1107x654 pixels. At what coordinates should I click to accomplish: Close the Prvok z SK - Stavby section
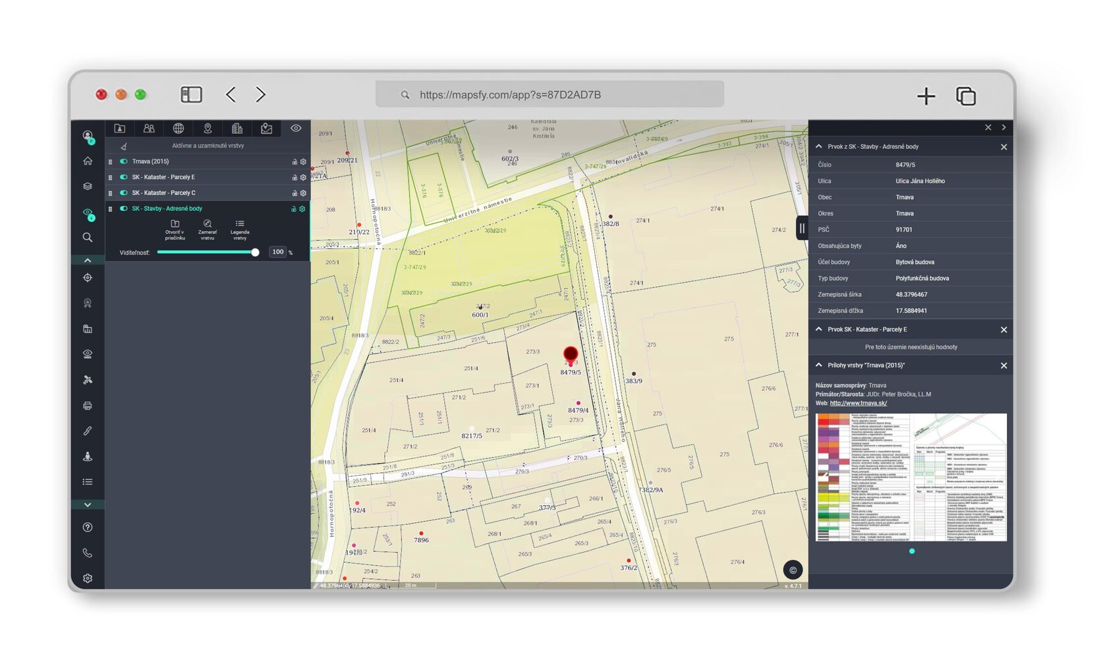(x=1004, y=147)
